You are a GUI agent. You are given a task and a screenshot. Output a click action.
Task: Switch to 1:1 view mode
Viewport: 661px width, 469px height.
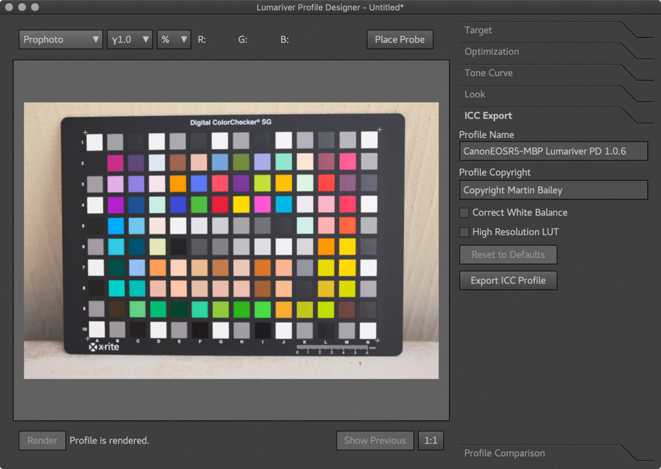[x=431, y=440]
